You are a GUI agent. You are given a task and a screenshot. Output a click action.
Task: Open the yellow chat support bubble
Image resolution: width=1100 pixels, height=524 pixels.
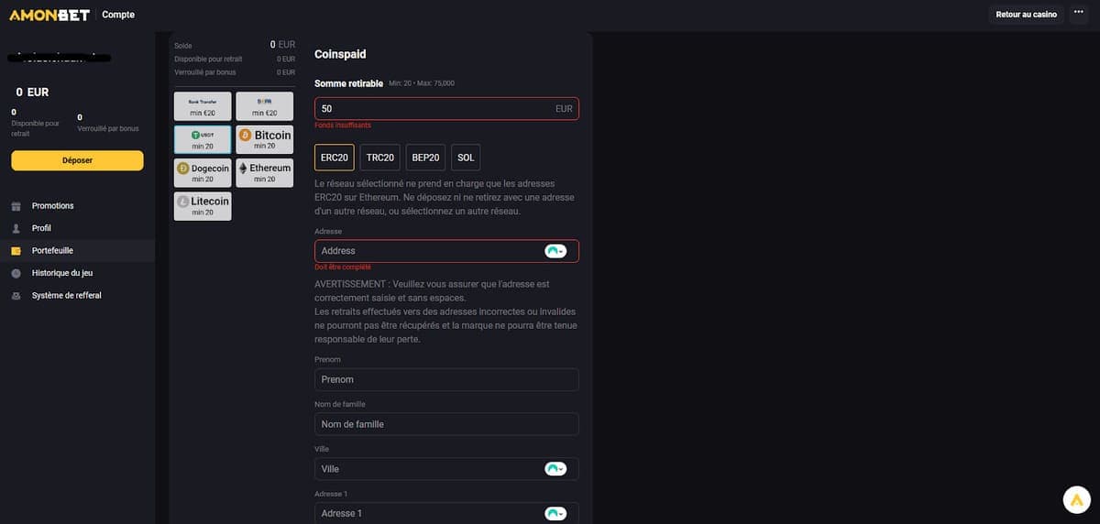1075,499
